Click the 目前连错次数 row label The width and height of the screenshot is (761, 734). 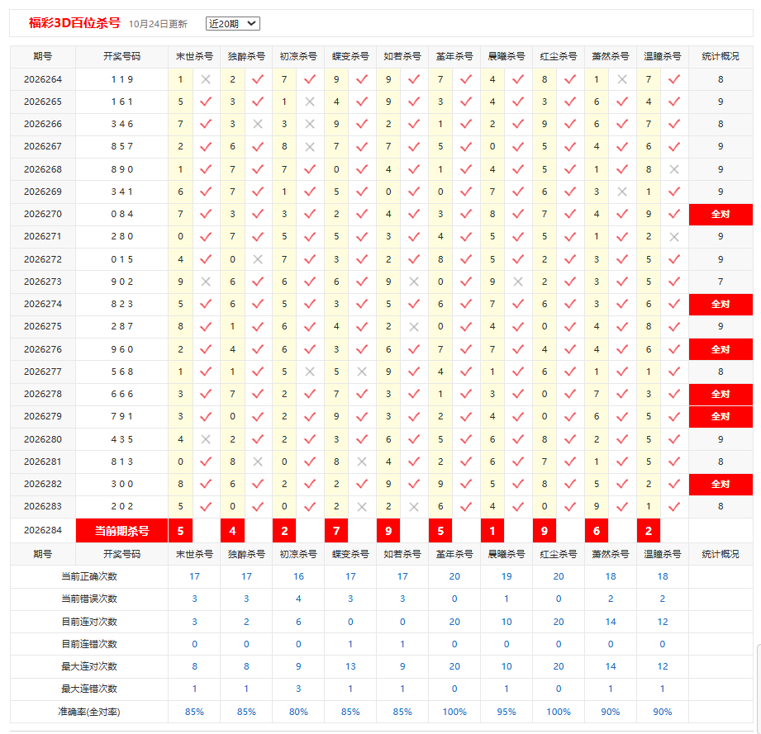(x=89, y=644)
